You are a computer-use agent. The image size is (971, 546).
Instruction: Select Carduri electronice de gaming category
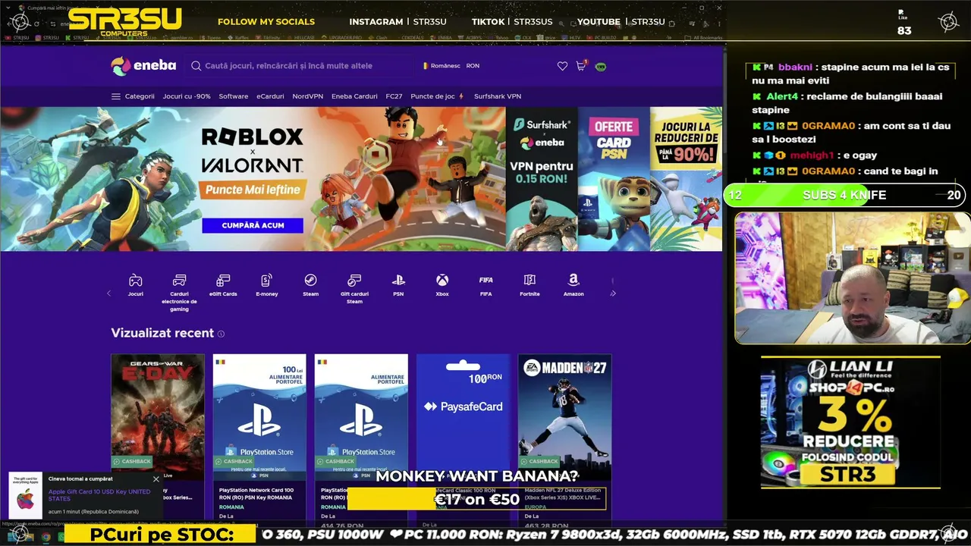pyautogui.click(x=179, y=292)
